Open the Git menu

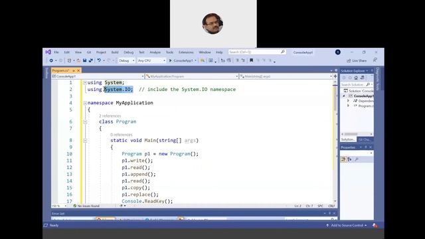89,52
